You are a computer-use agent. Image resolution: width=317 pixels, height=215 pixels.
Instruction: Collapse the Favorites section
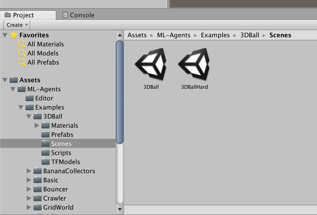coord(5,35)
